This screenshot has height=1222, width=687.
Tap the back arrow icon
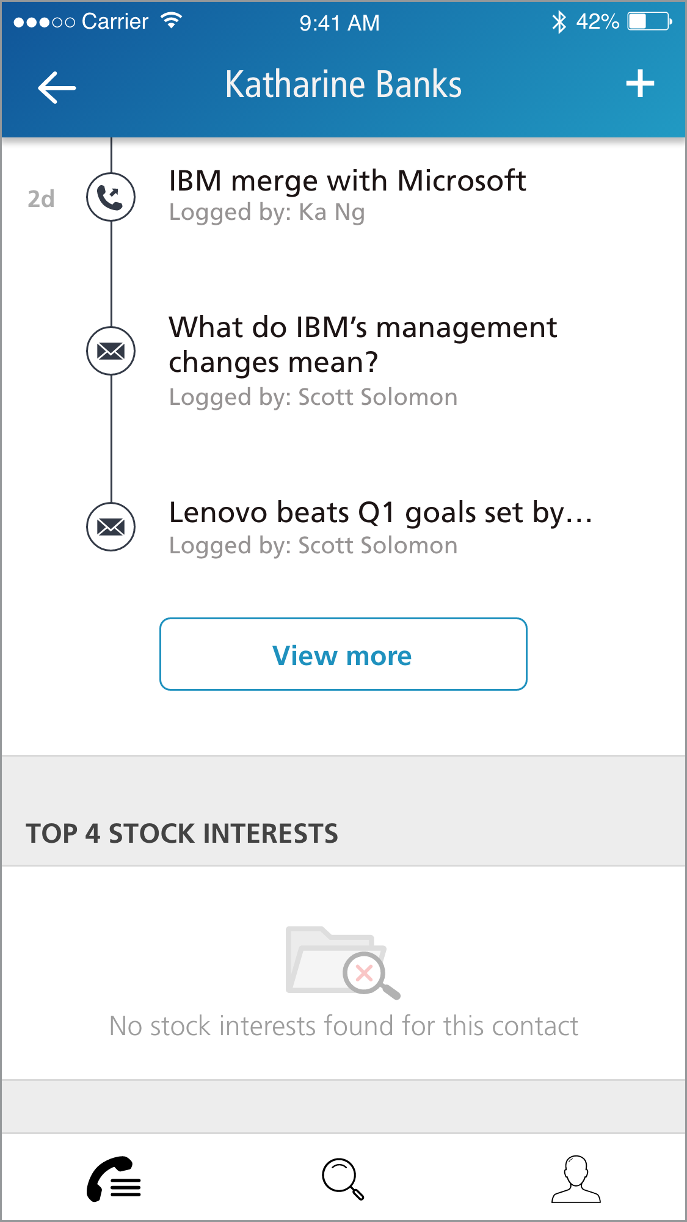point(57,87)
